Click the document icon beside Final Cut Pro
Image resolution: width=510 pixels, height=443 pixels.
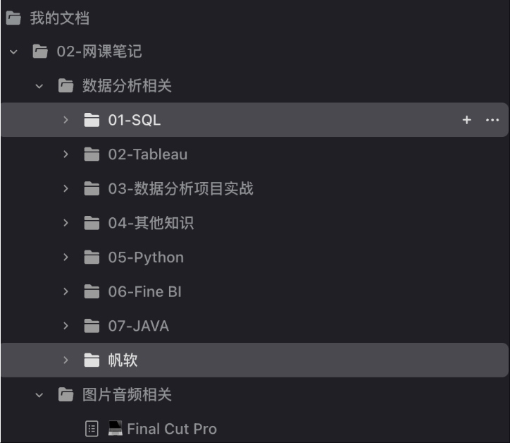click(x=92, y=429)
